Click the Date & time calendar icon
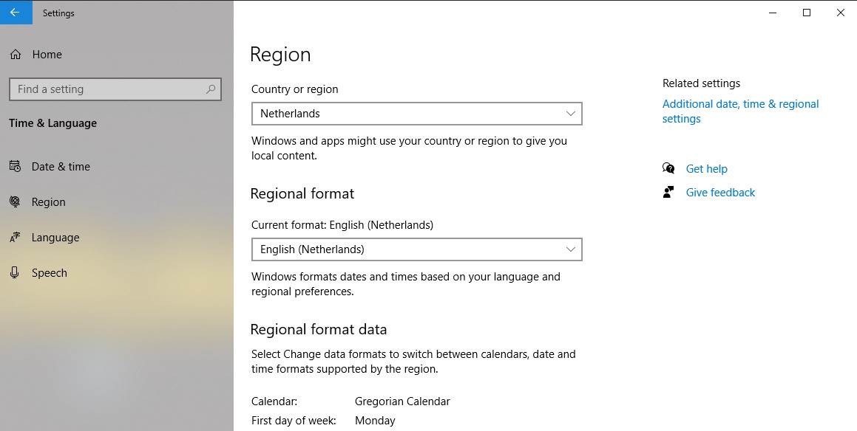 point(15,167)
